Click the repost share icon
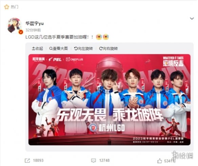Screen dimensions: 198x166 pyautogui.click(x=27, y=161)
